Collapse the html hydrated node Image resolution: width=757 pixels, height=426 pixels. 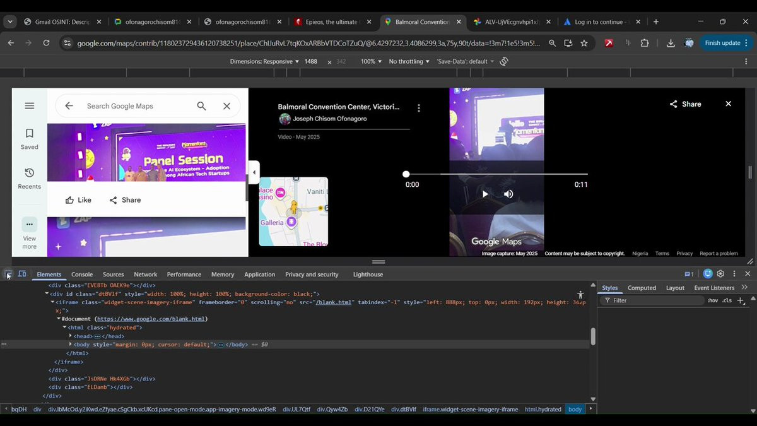[64, 328]
